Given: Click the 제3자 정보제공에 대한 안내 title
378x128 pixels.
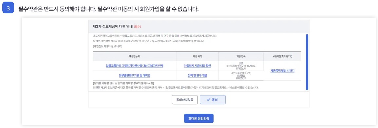Looking at the screenshot, I should point(113,26).
